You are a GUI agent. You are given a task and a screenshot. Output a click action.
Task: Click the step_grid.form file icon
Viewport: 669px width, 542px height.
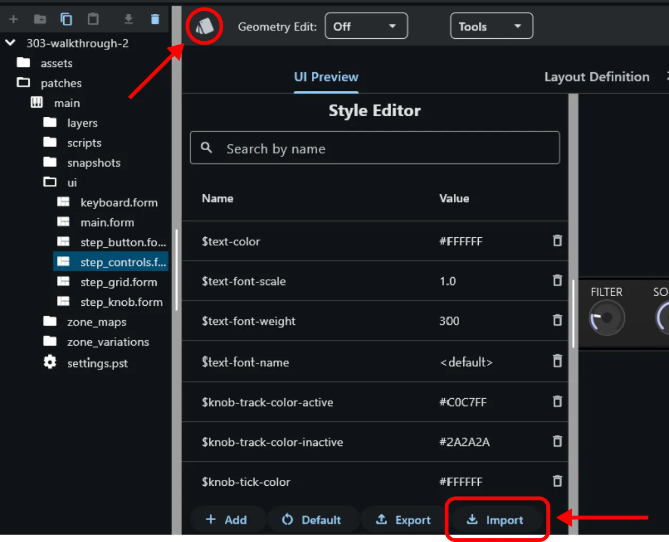(x=63, y=281)
